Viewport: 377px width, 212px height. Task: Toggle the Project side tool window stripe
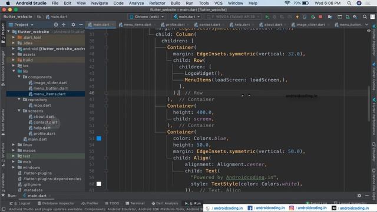click(3, 34)
